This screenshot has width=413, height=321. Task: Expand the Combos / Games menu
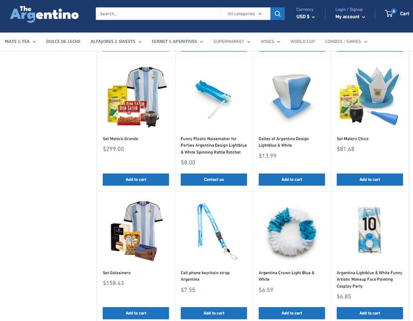[x=346, y=41]
